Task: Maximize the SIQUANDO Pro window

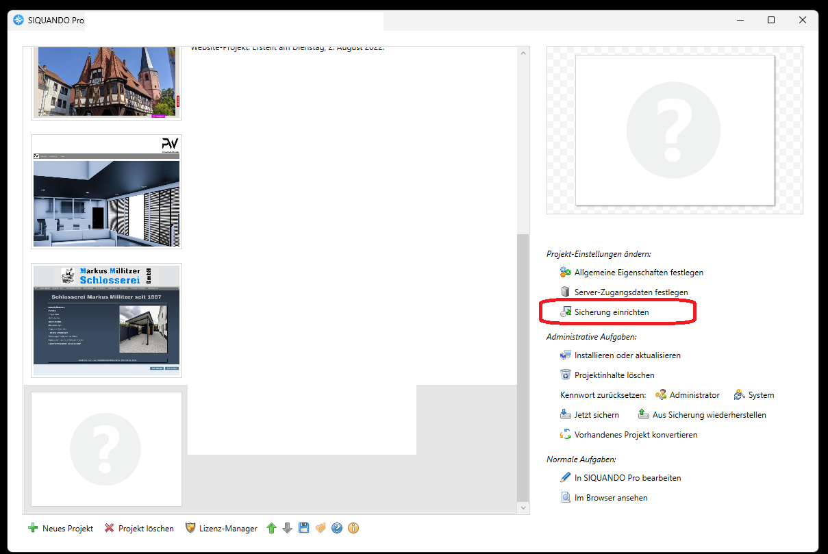Action: pyautogui.click(x=771, y=21)
